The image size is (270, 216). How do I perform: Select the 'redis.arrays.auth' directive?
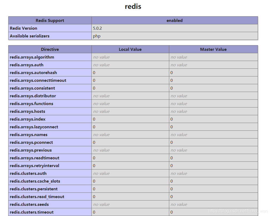(27, 65)
